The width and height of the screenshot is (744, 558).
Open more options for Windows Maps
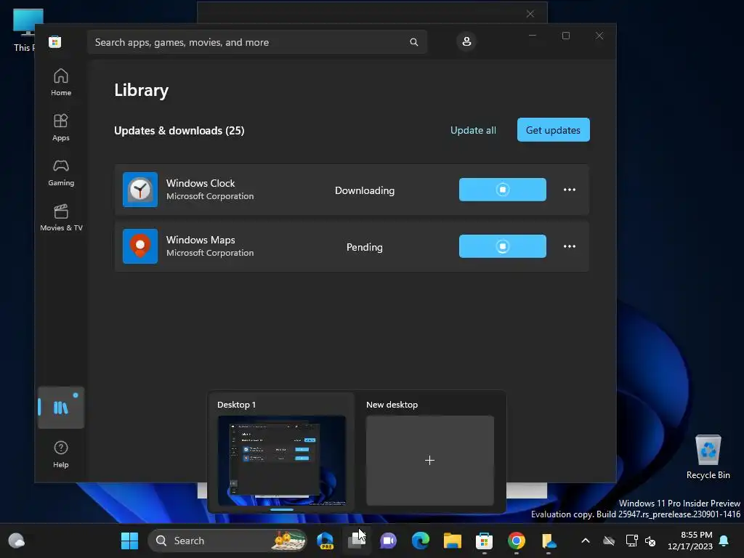click(x=570, y=246)
